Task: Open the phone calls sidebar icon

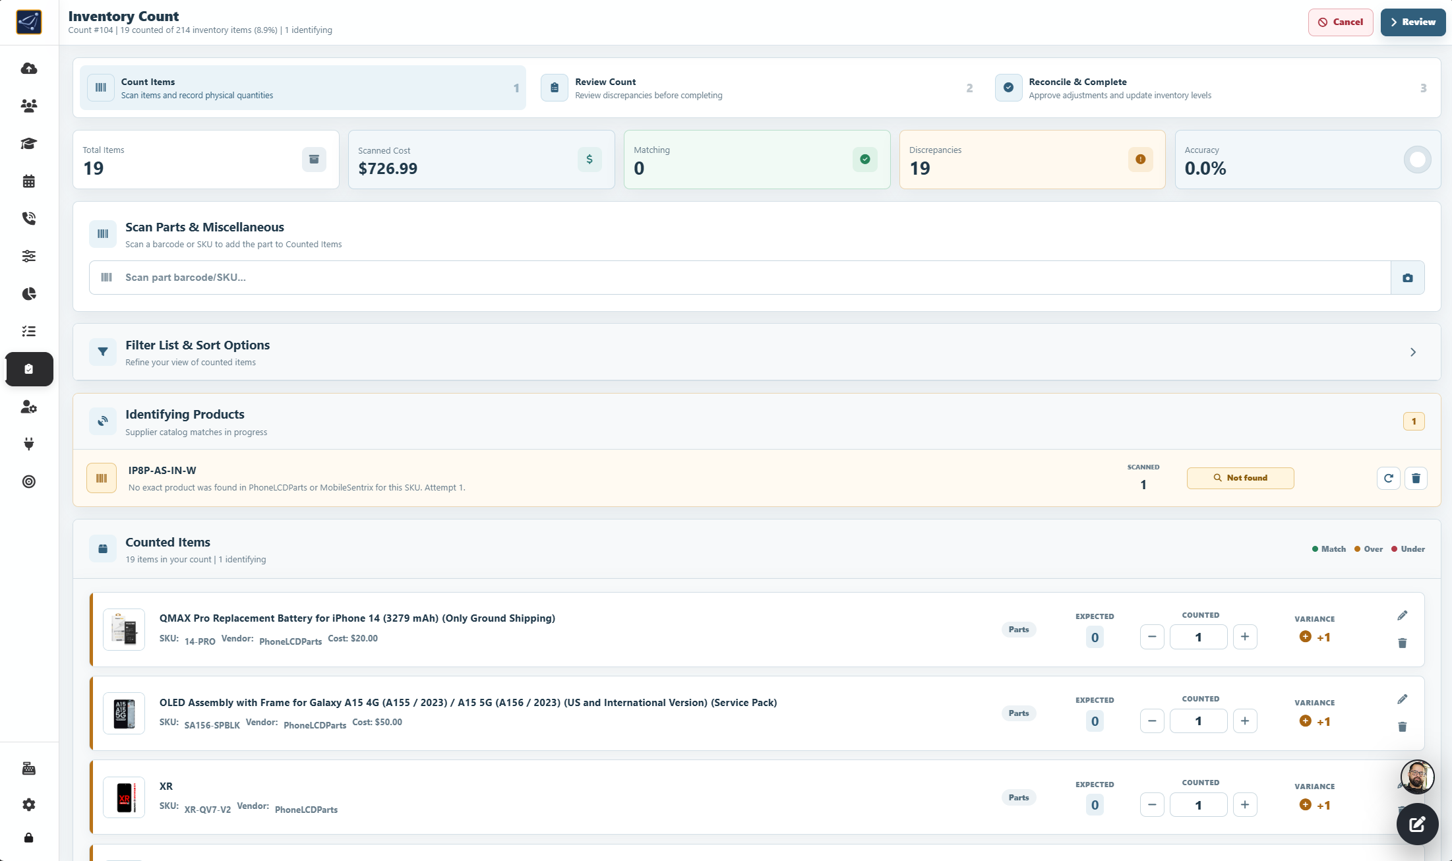Action: click(29, 218)
